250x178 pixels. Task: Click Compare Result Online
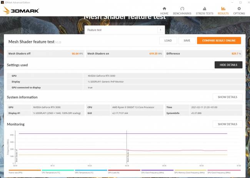[219, 41]
